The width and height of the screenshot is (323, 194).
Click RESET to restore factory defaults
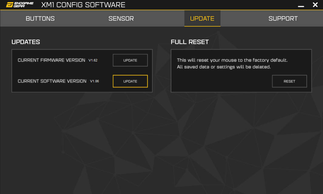(289, 81)
